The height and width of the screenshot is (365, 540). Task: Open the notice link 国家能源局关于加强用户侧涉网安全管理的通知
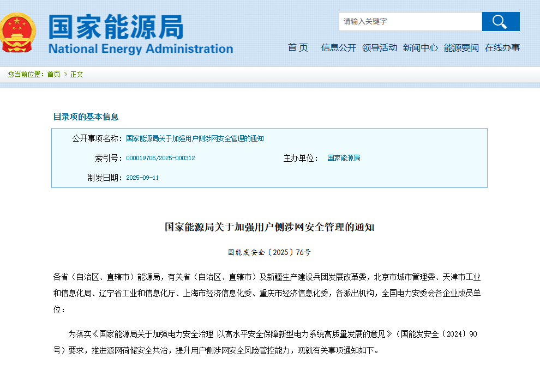(x=194, y=138)
